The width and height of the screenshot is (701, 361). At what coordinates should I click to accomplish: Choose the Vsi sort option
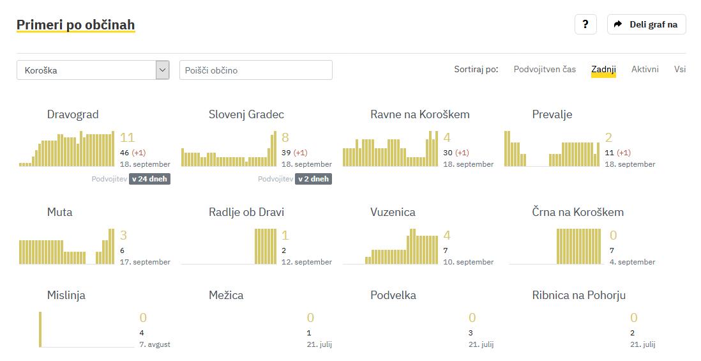click(x=680, y=69)
